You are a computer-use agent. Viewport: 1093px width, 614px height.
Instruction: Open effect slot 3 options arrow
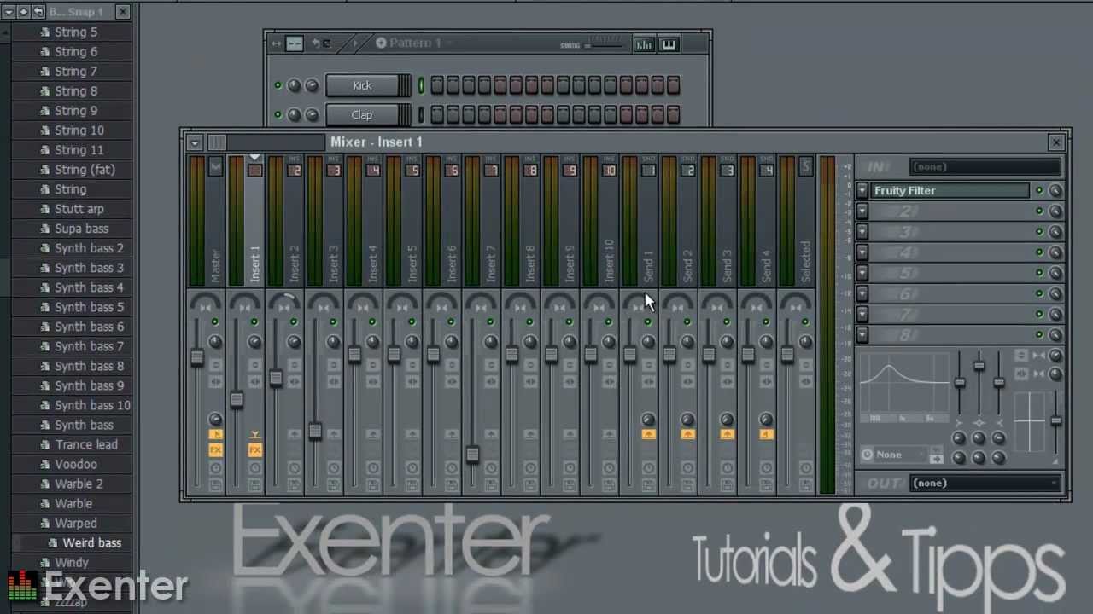click(862, 232)
